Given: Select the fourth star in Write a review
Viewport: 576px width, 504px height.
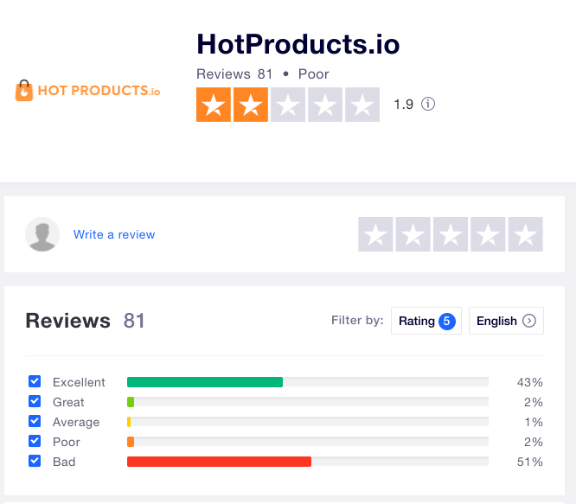Looking at the screenshot, I should 488,234.
